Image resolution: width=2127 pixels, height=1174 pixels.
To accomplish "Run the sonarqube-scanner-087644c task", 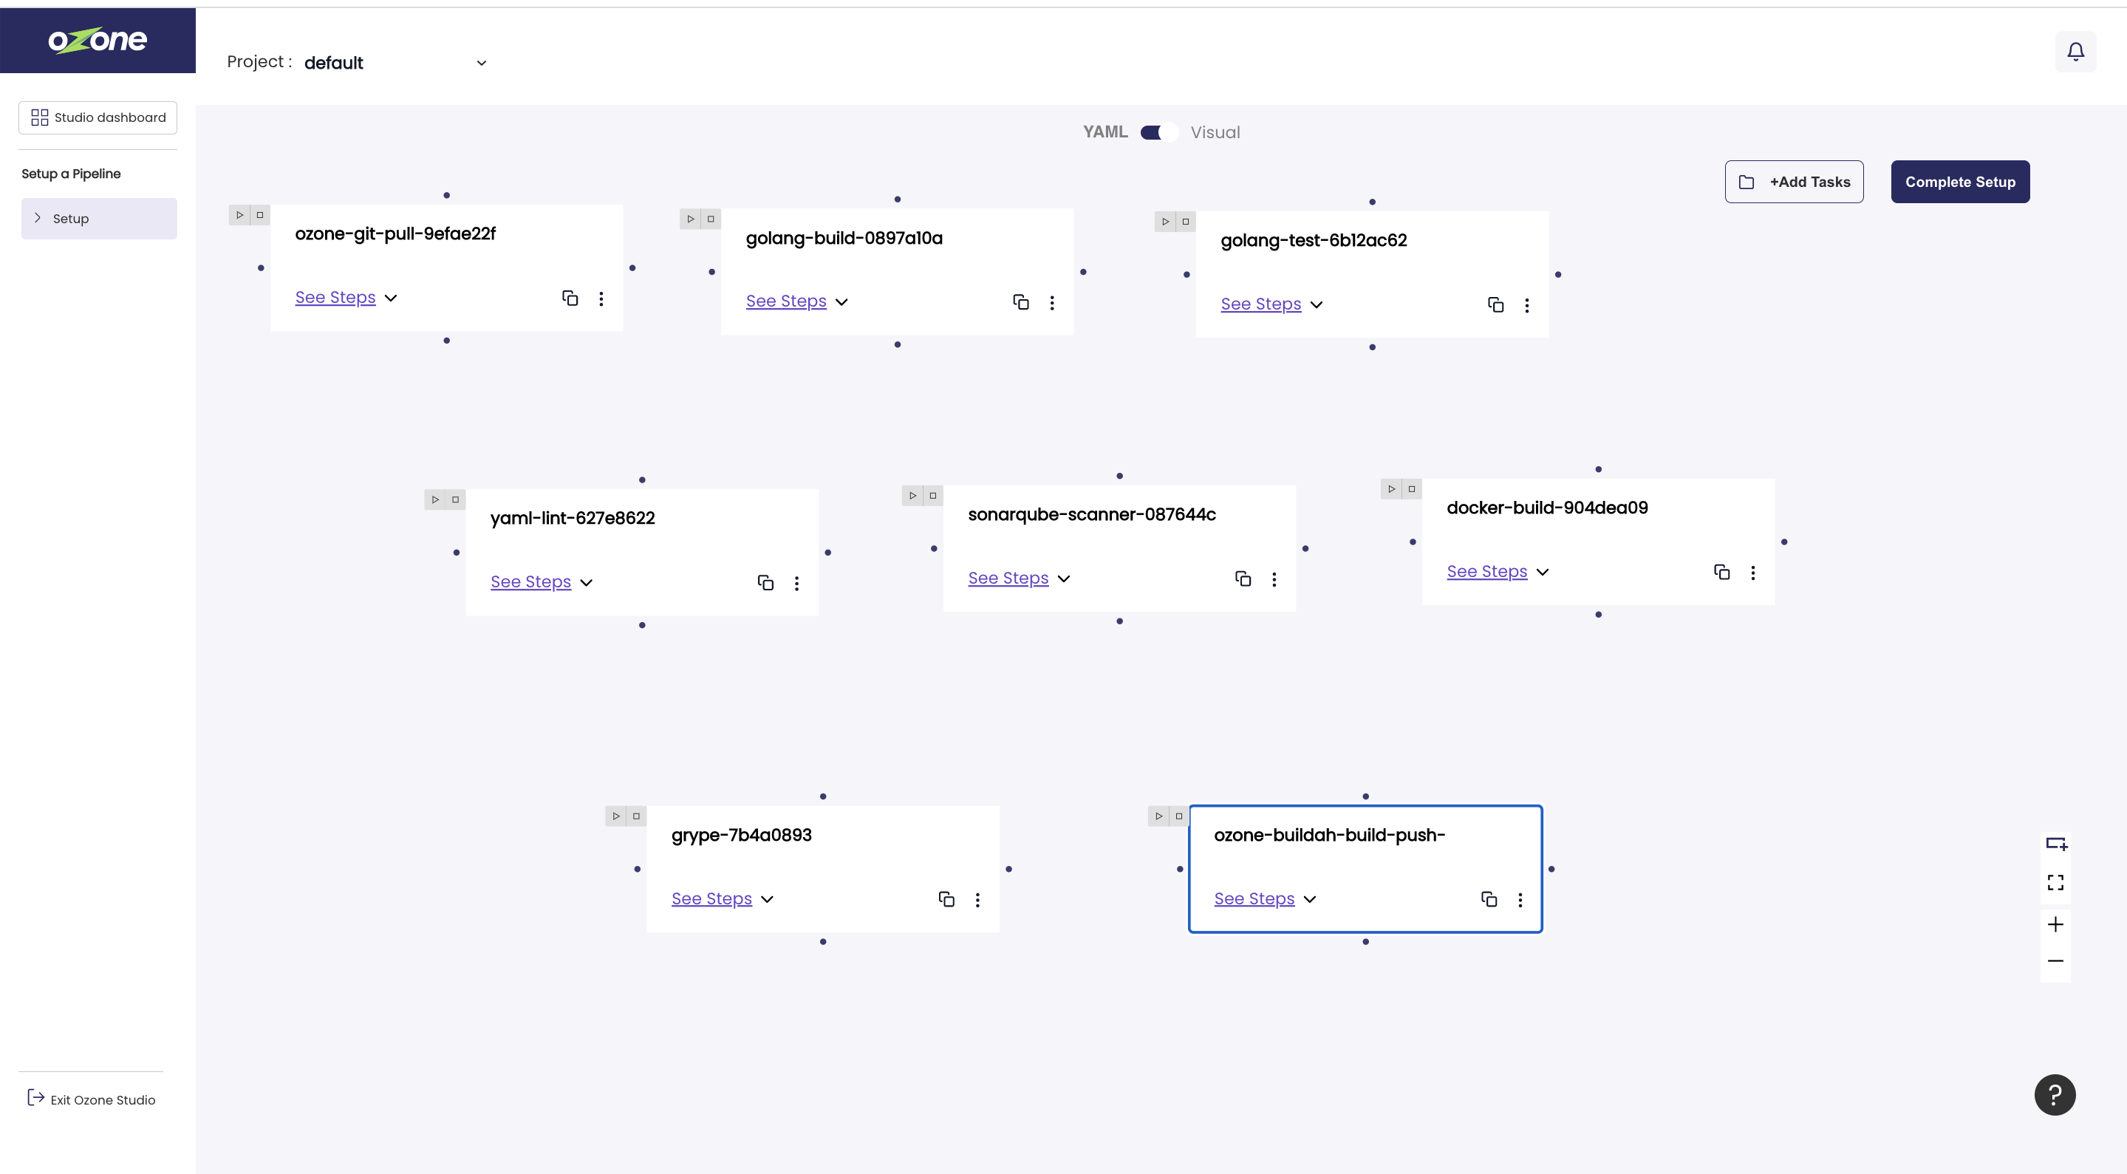I will tap(912, 495).
